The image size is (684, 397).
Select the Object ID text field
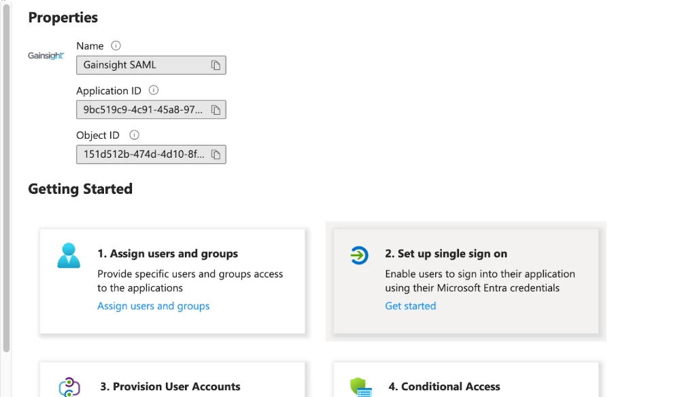click(x=151, y=154)
